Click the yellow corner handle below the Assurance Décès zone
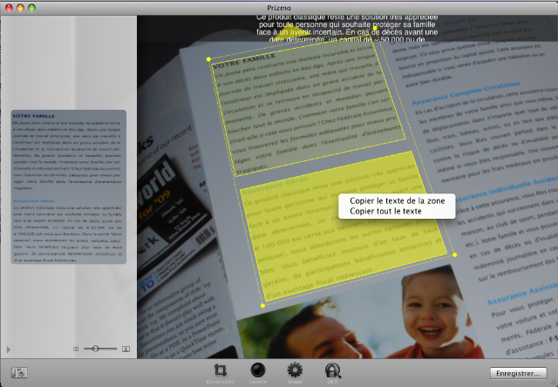This screenshot has width=558, height=387. [x=262, y=305]
